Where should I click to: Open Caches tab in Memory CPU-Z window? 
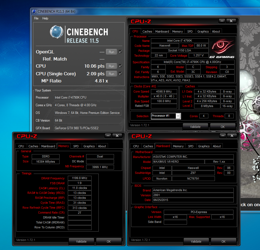click(33, 146)
